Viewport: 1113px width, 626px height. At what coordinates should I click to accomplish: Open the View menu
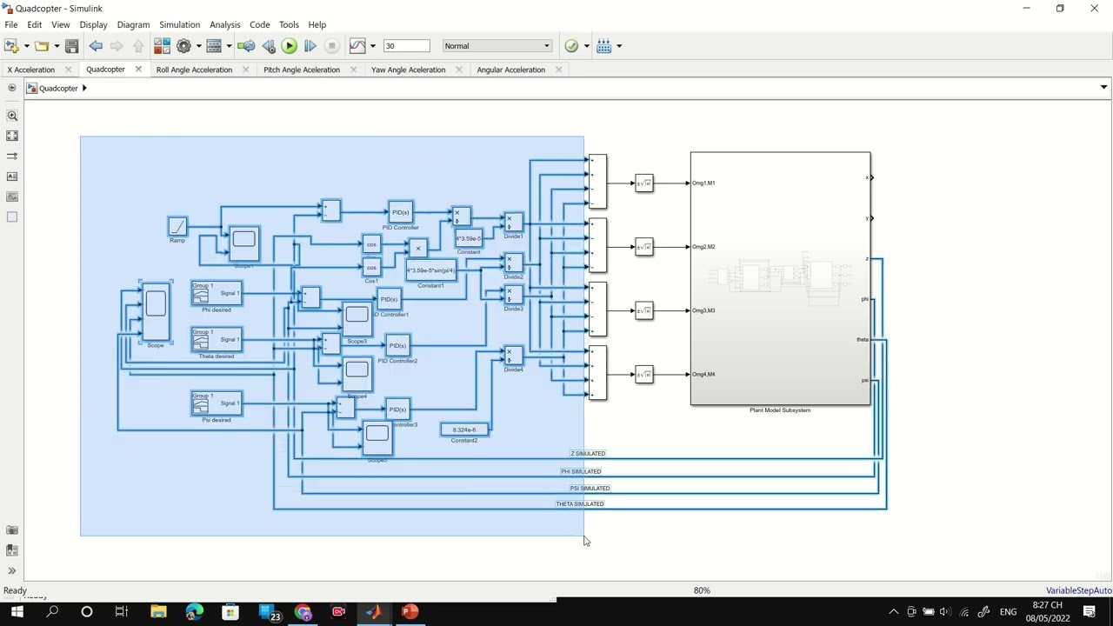61,24
